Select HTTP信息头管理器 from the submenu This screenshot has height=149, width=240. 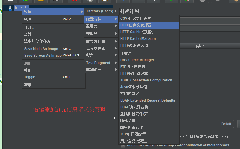pyautogui.click(x=149, y=25)
